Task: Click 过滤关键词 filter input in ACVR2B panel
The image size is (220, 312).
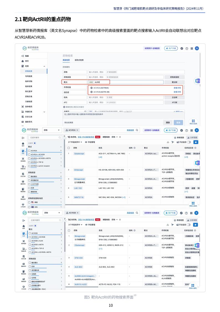Action: [46, 220]
